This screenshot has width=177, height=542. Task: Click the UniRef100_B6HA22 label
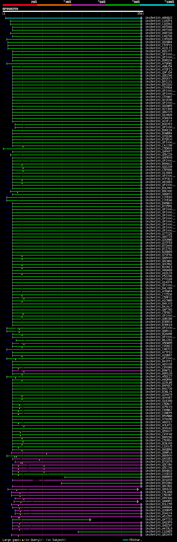(159, 164)
